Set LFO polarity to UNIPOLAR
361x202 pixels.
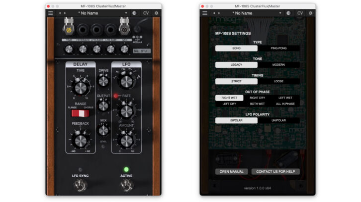pyautogui.click(x=278, y=120)
